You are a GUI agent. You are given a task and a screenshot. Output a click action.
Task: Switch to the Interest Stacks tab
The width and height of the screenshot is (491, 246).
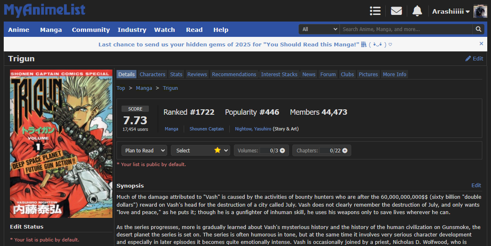coord(279,74)
